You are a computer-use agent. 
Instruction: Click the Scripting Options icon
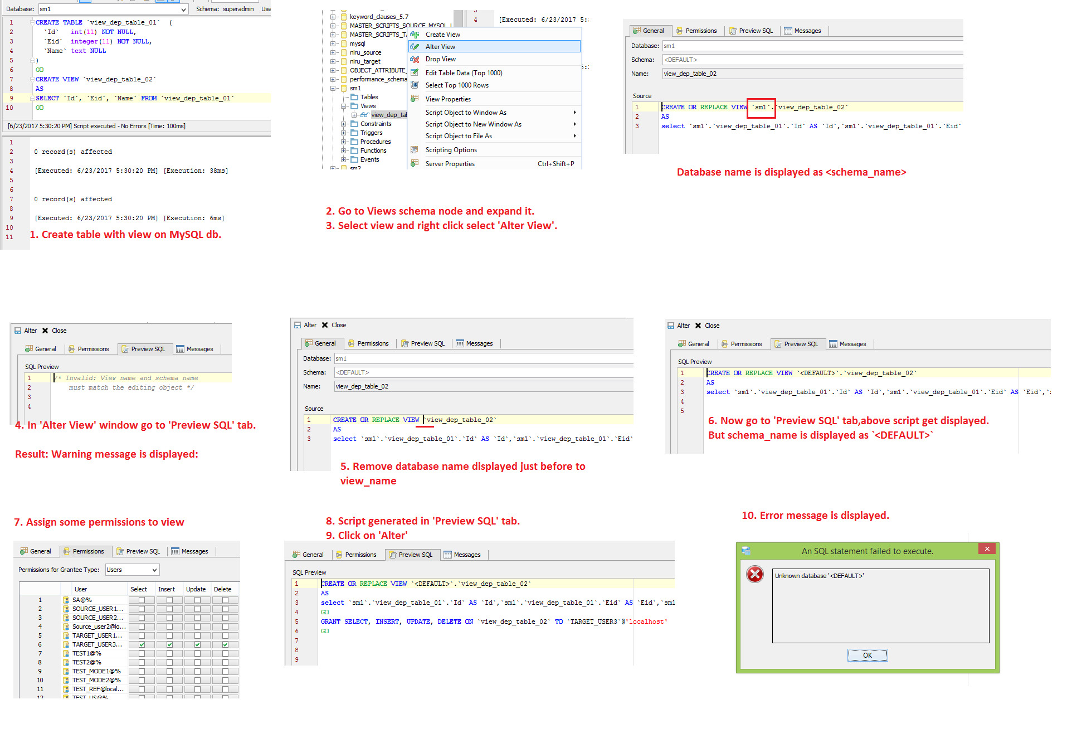coord(415,149)
